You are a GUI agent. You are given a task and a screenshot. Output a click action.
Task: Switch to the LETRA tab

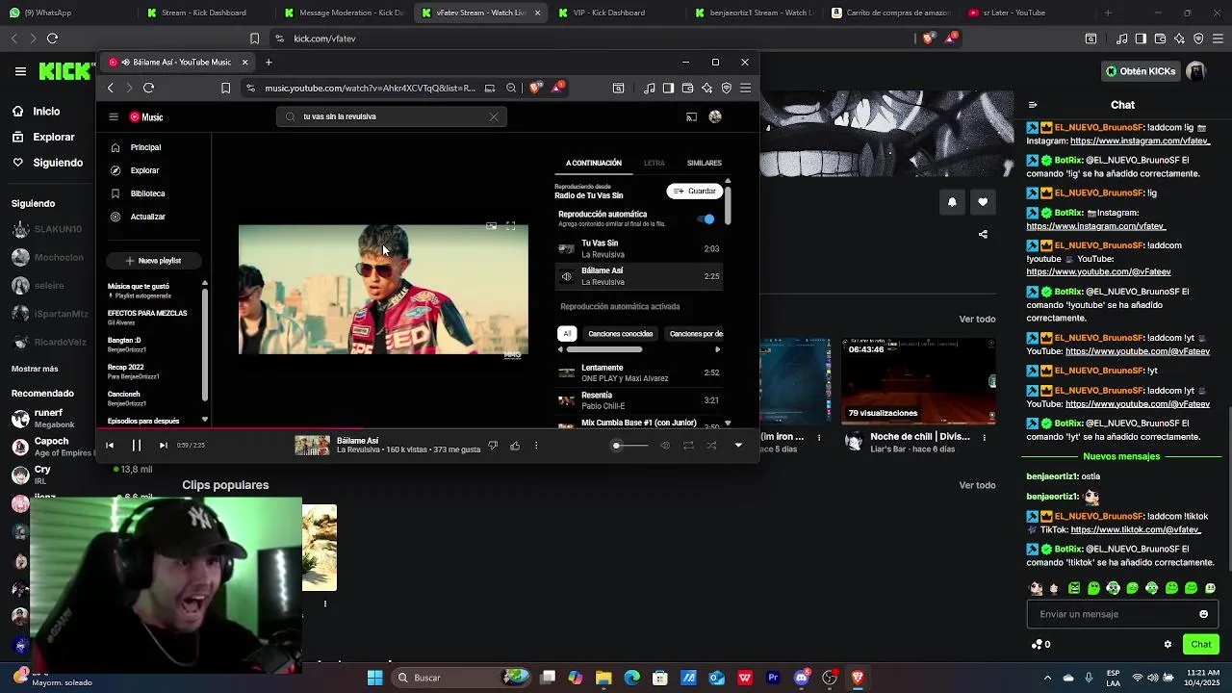(654, 163)
